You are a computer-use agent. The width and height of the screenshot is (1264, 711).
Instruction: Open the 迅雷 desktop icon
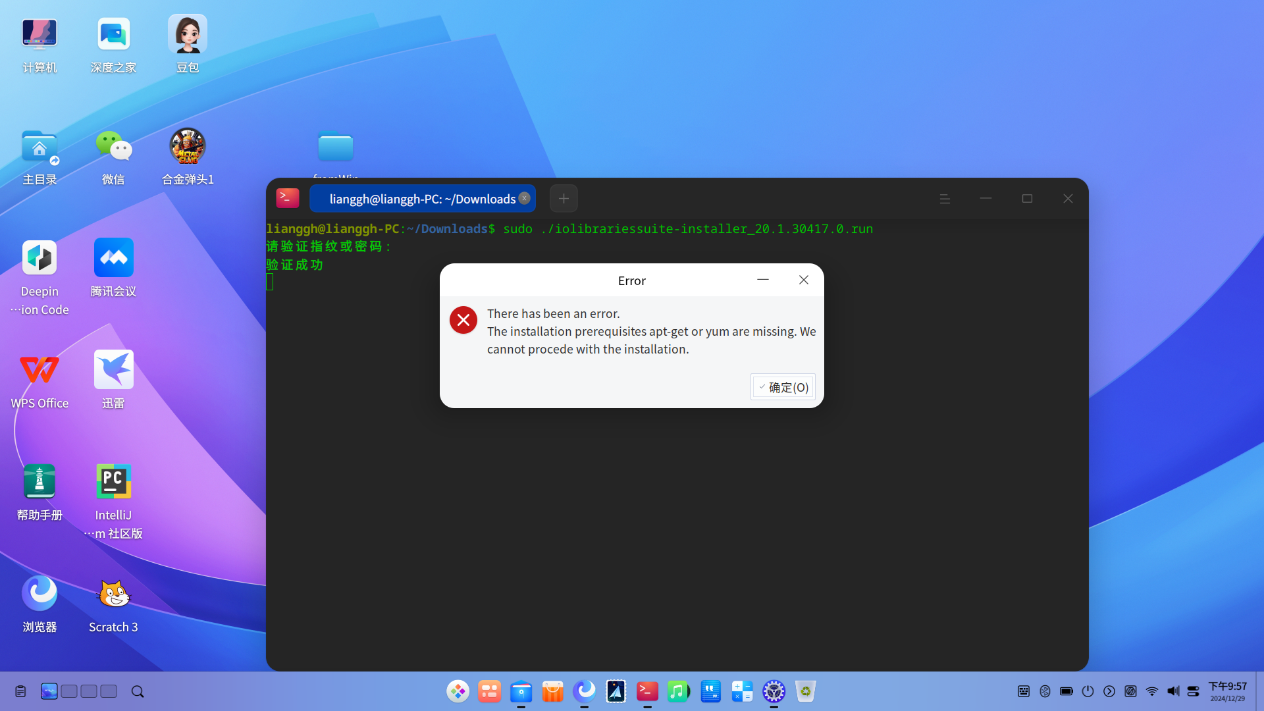(113, 380)
